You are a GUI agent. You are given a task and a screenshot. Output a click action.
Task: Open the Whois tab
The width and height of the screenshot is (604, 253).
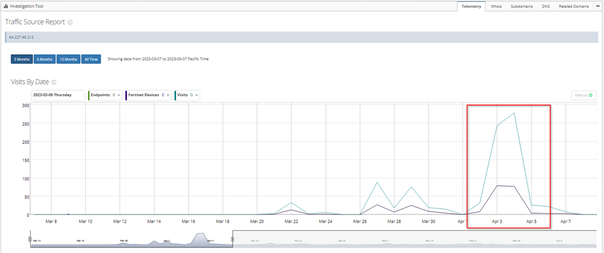(x=496, y=5)
